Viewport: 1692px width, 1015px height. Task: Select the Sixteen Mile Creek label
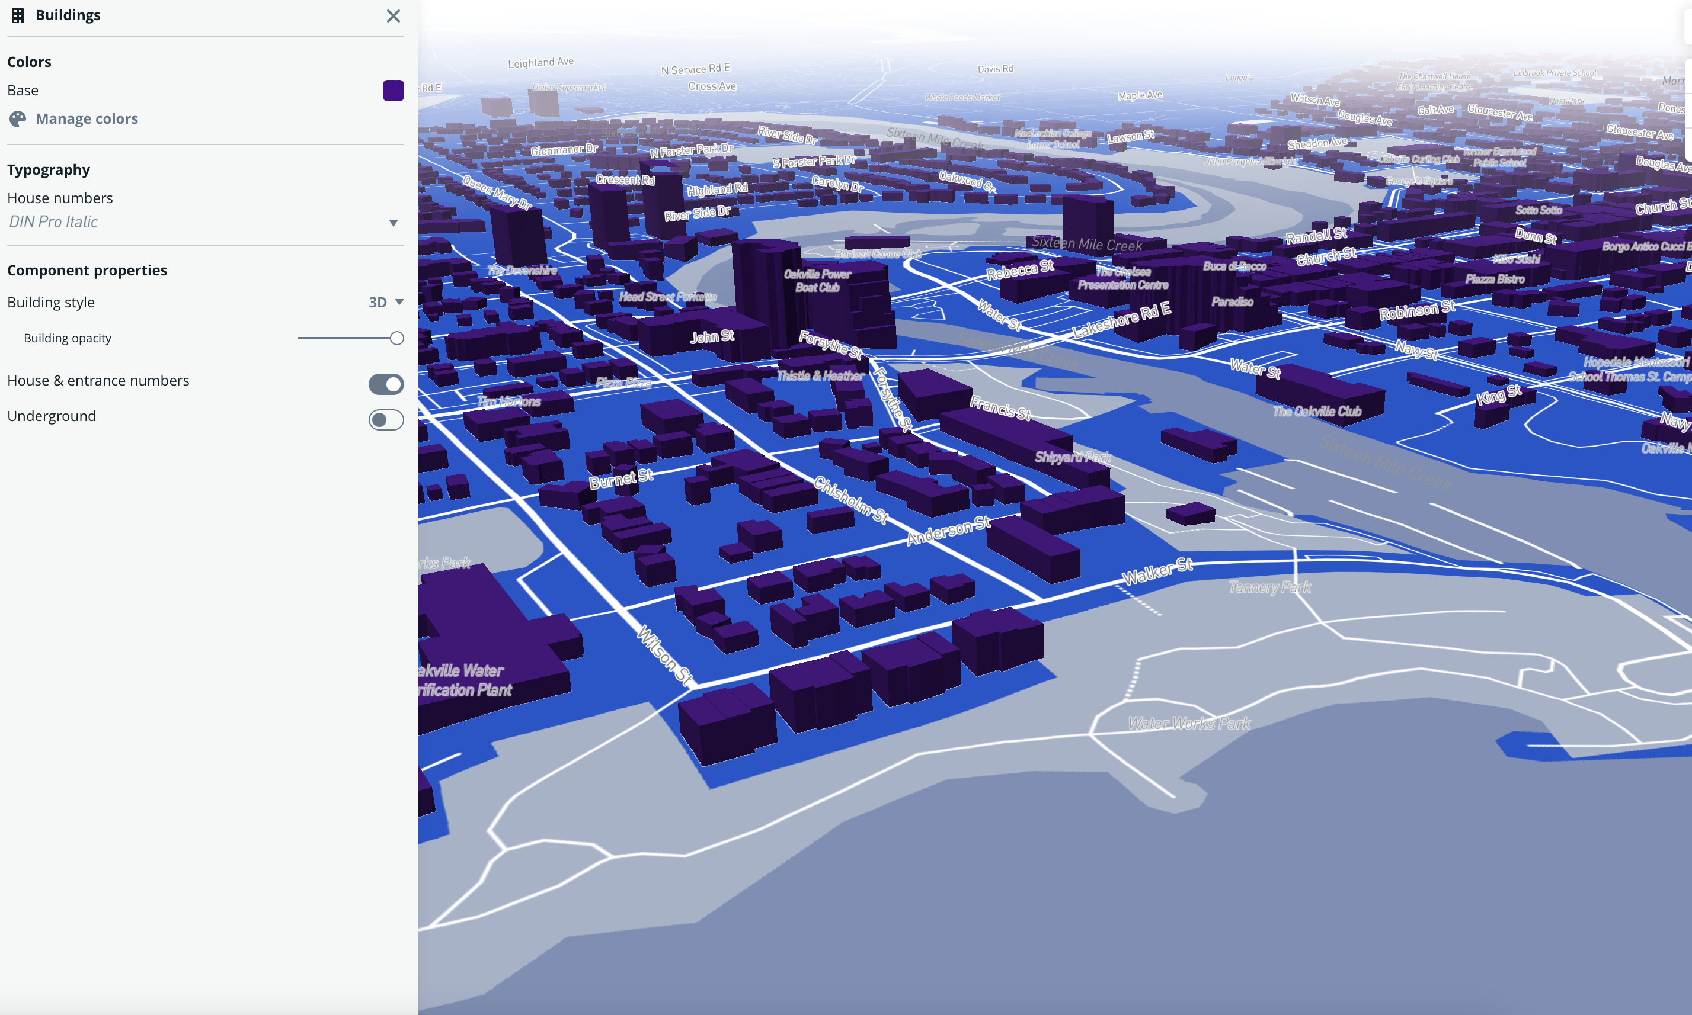coord(1086,244)
